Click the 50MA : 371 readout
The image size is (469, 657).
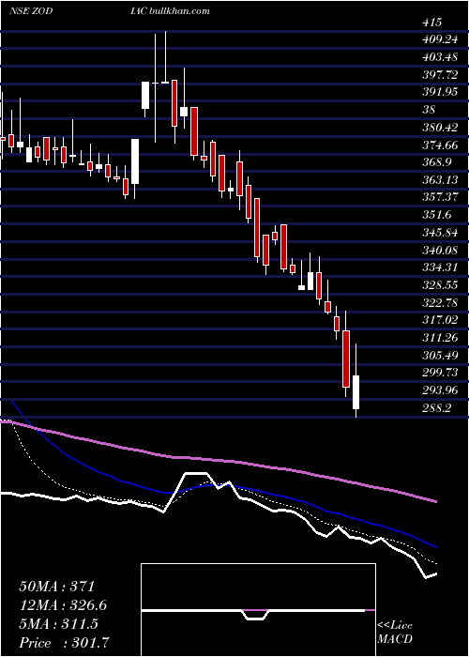click(x=57, y=587)
